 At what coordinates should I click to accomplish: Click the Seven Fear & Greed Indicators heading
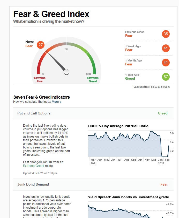(x=42, y=97)
